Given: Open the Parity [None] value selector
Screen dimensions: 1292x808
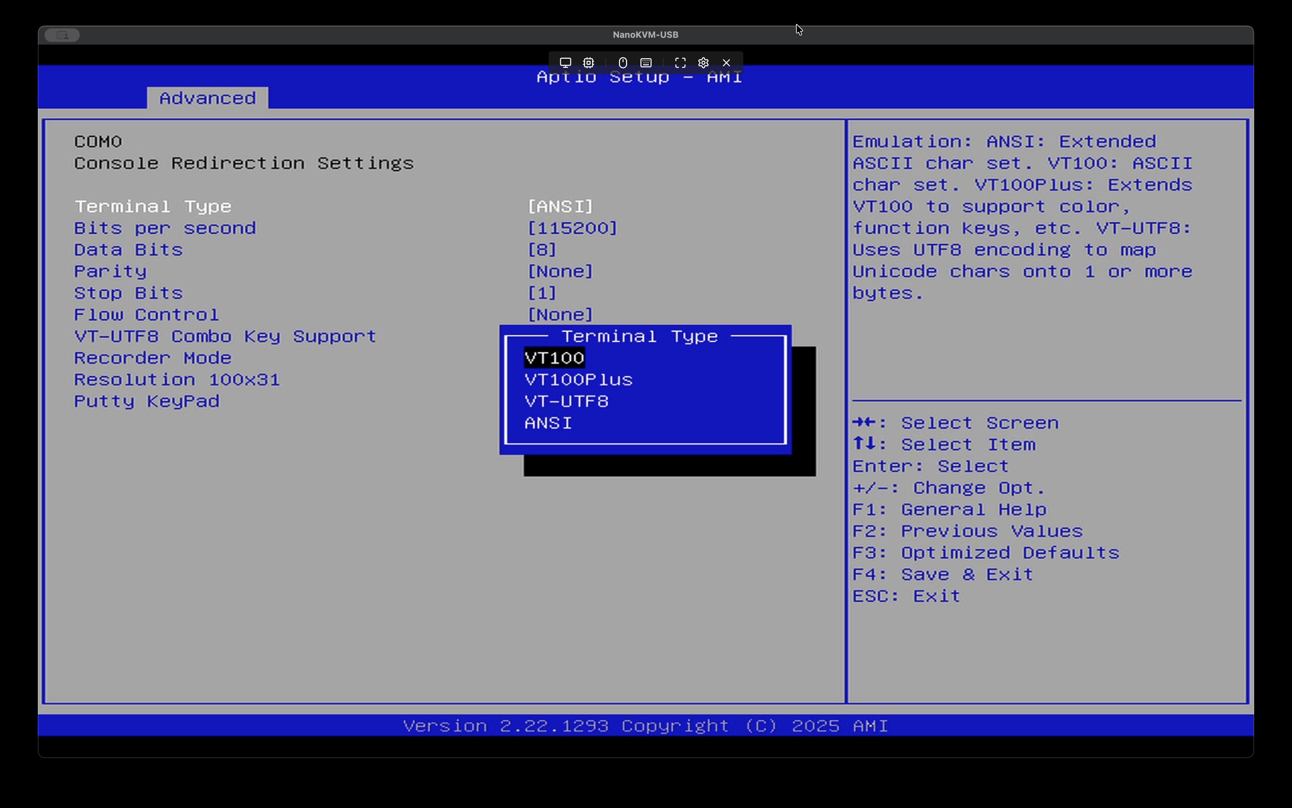Looking at the screenshot, I should [x=560, y=271].
